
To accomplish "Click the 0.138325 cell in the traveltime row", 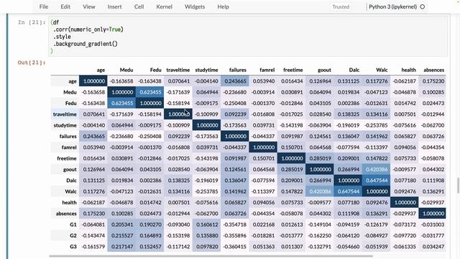I will coord(348,114).
